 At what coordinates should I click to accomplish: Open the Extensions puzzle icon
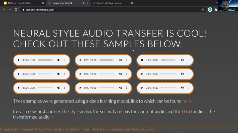[x=216, y=10]
